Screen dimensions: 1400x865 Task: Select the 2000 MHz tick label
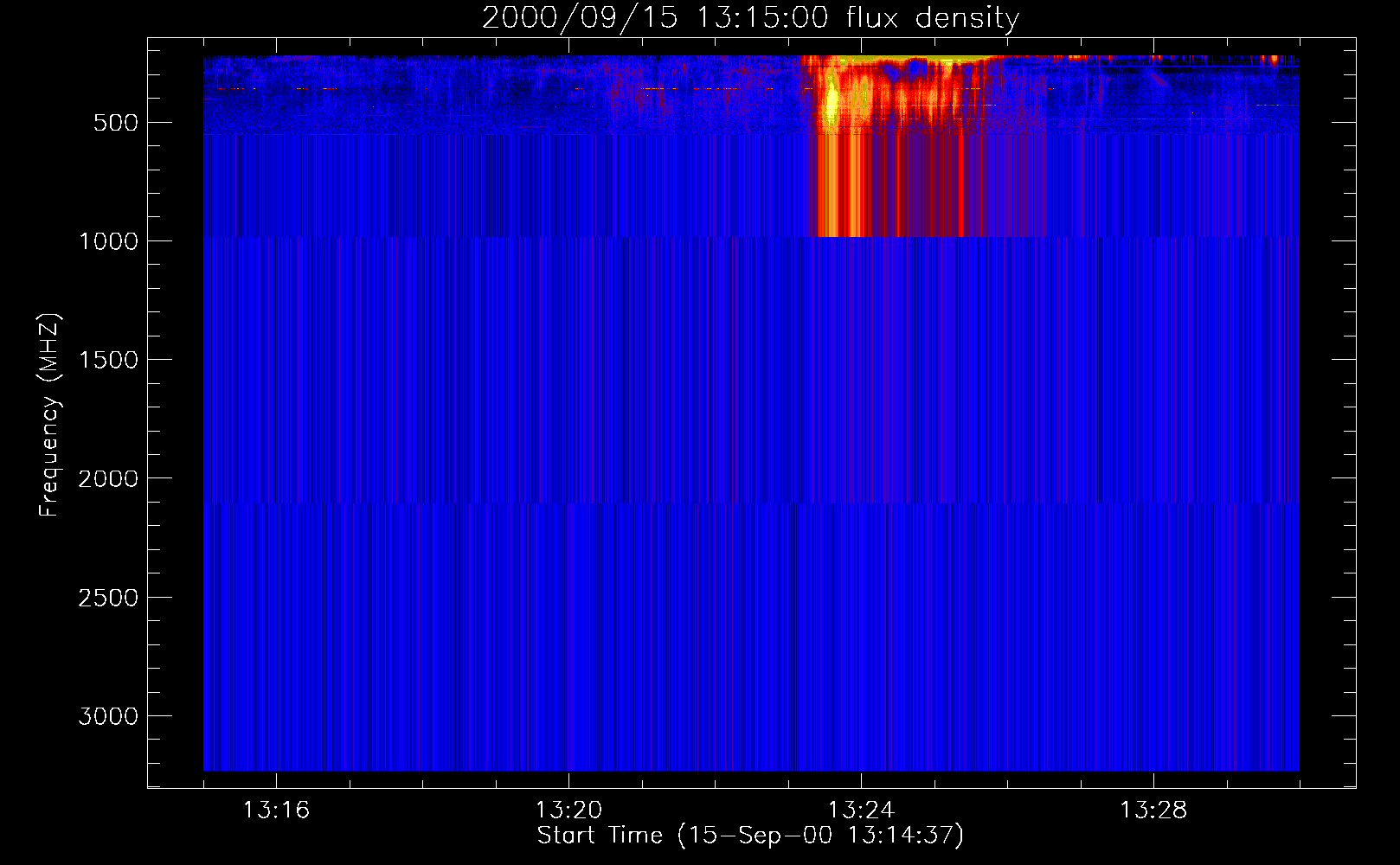[108, 478]
